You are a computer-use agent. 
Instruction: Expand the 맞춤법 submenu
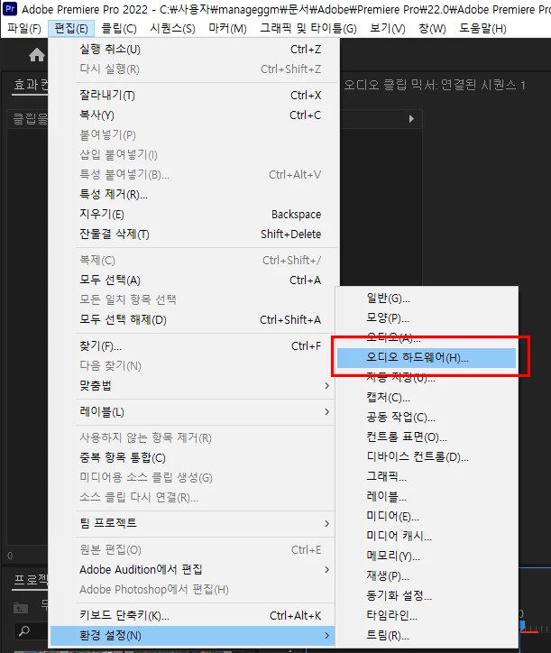(x=192, y=385)
